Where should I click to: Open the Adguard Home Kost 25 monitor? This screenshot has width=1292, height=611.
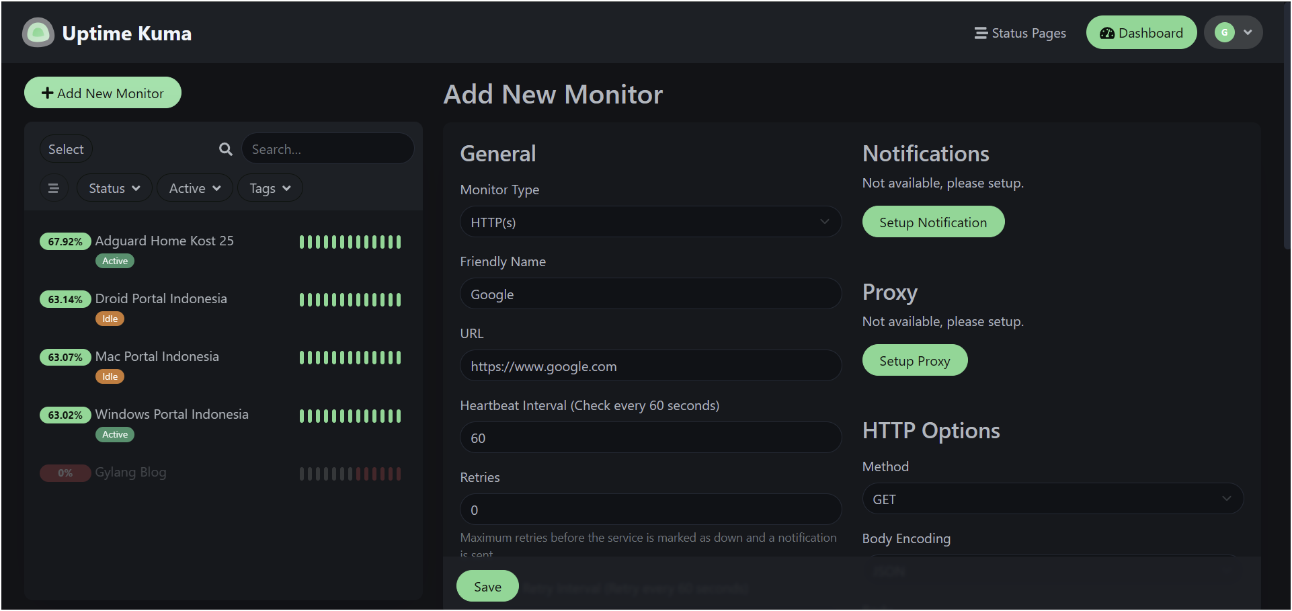tap(223, 249)
